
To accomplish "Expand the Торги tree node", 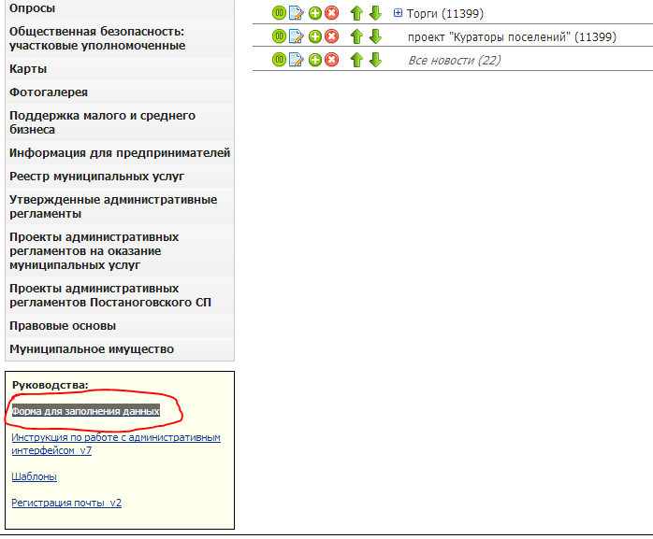I will 398,13.
